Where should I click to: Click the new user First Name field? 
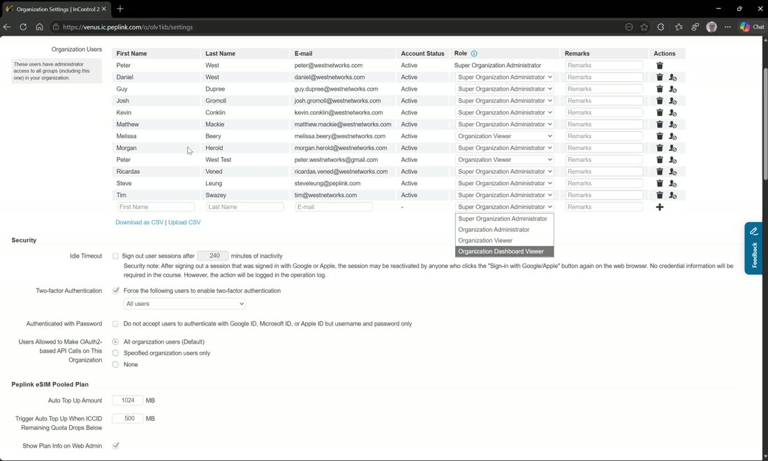pyautogui.click(x=156, y=207)
